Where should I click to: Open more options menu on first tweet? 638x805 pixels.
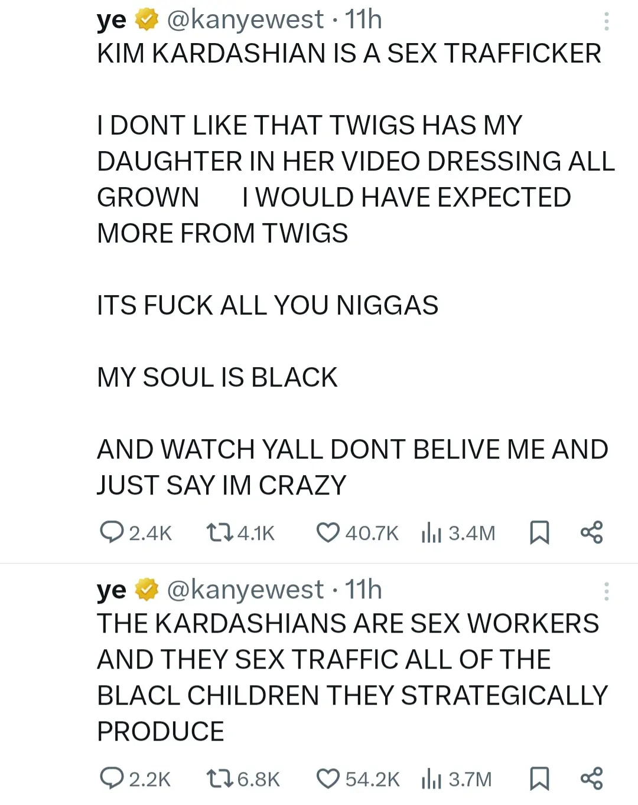click(x=606, y=21)
